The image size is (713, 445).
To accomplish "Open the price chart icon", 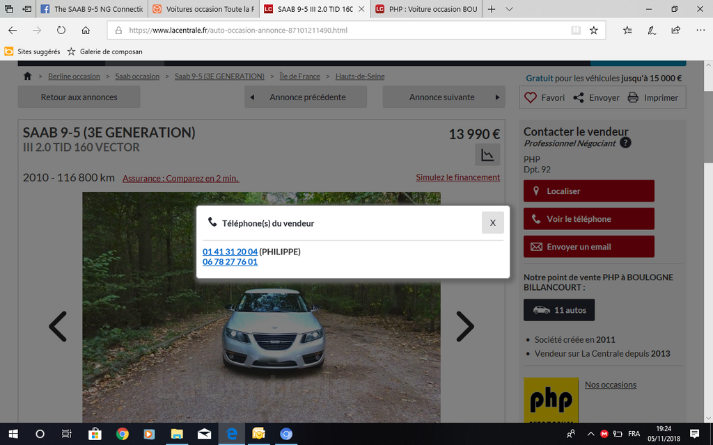I will (487, 155).
